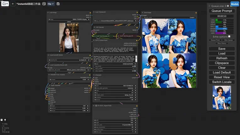The width and height of the screenshot is (240, 135).
Task: Click lock icon on Save Image node
Action: tap(196, 13)
